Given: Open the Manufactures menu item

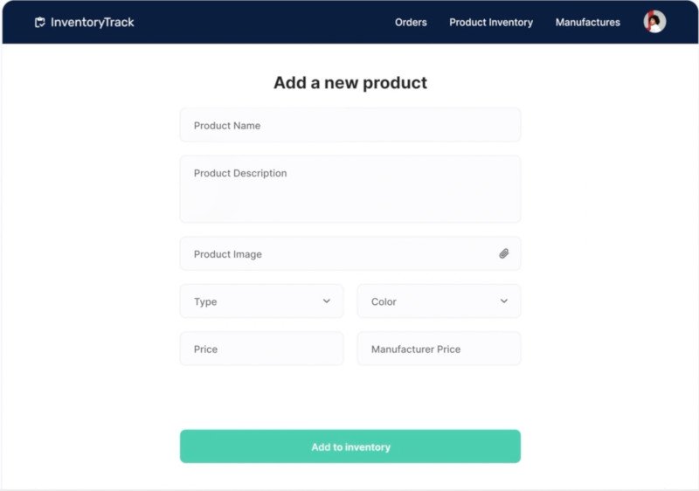Looking at the screenshot, I should coord(587,22).
